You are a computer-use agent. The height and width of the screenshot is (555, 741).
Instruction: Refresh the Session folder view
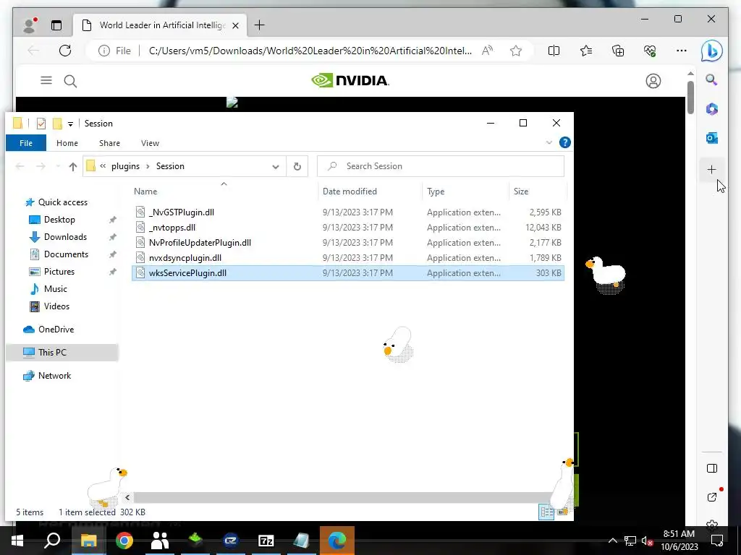(297, 166)
